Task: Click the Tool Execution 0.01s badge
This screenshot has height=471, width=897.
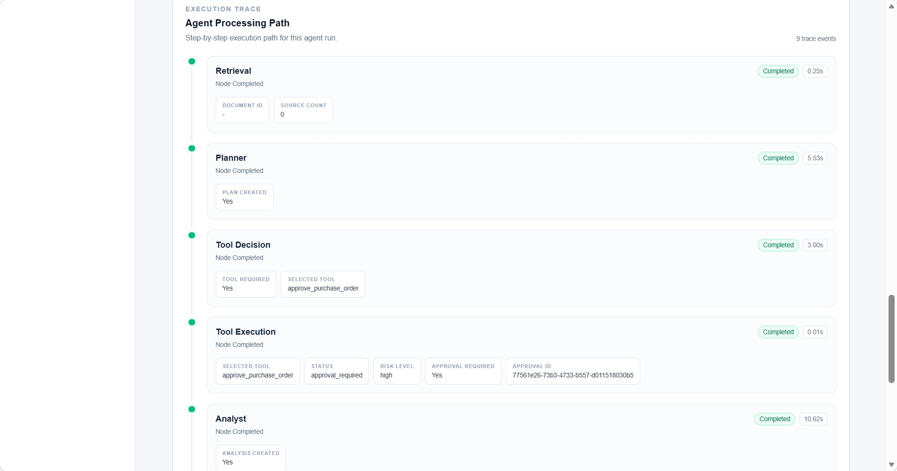Action: point(815,332)
